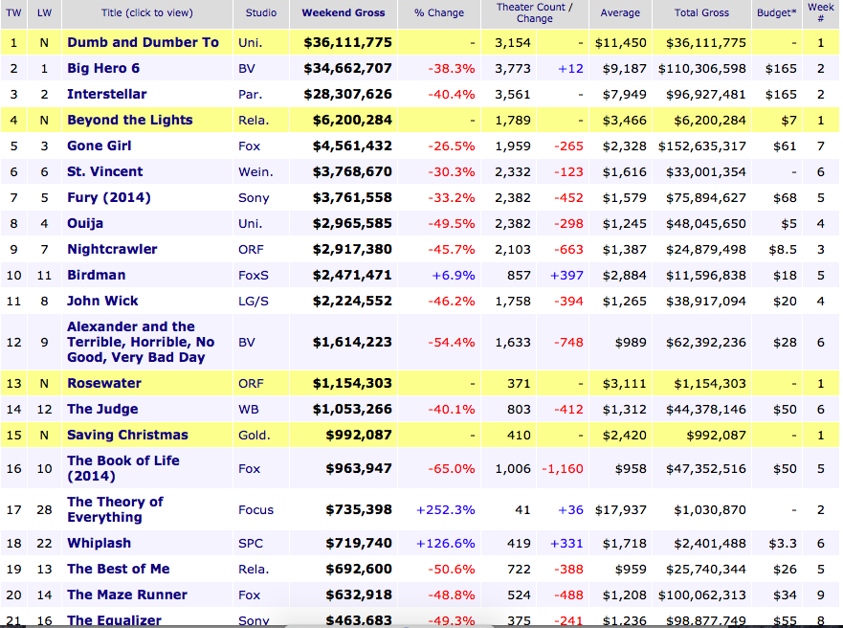Click the SPC studio link
Screen dimensions: 843x628
[251, 543]
